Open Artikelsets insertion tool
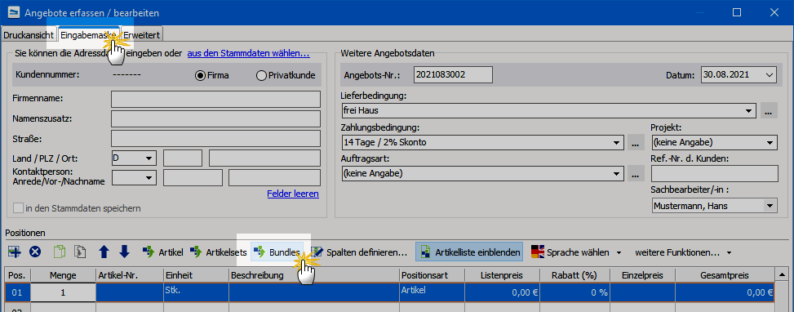Image resolution: width=794 pixels, height=312 pixels. tap(218, 252)
